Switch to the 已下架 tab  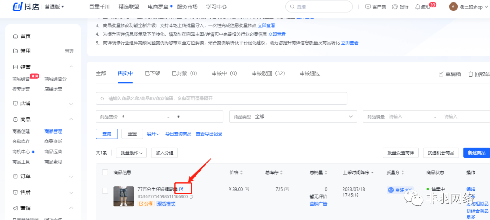(152, 73)
